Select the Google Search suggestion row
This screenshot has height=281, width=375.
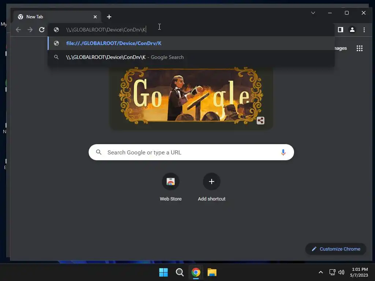coord(191,57)
